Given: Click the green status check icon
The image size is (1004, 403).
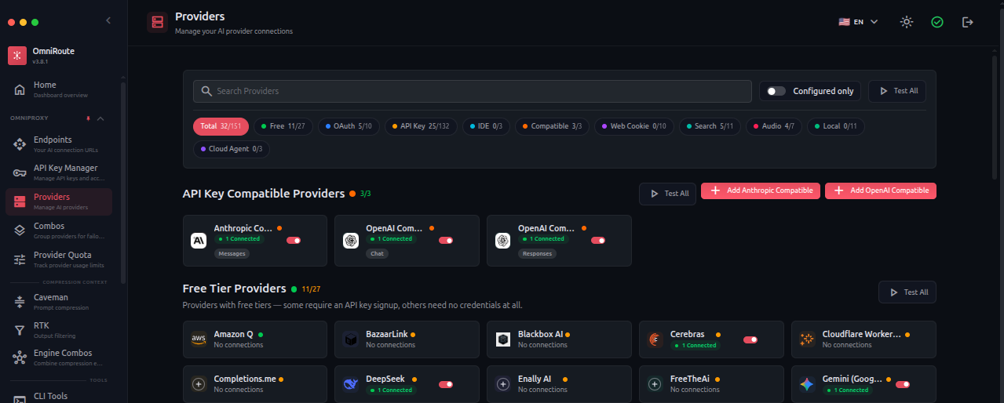Looking at the screenshot, I should (937, 22).
